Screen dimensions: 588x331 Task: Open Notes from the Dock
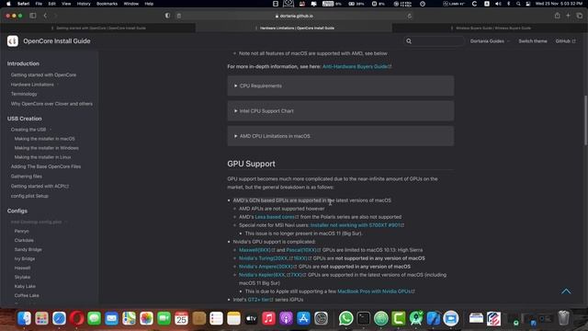coord(233,319)
